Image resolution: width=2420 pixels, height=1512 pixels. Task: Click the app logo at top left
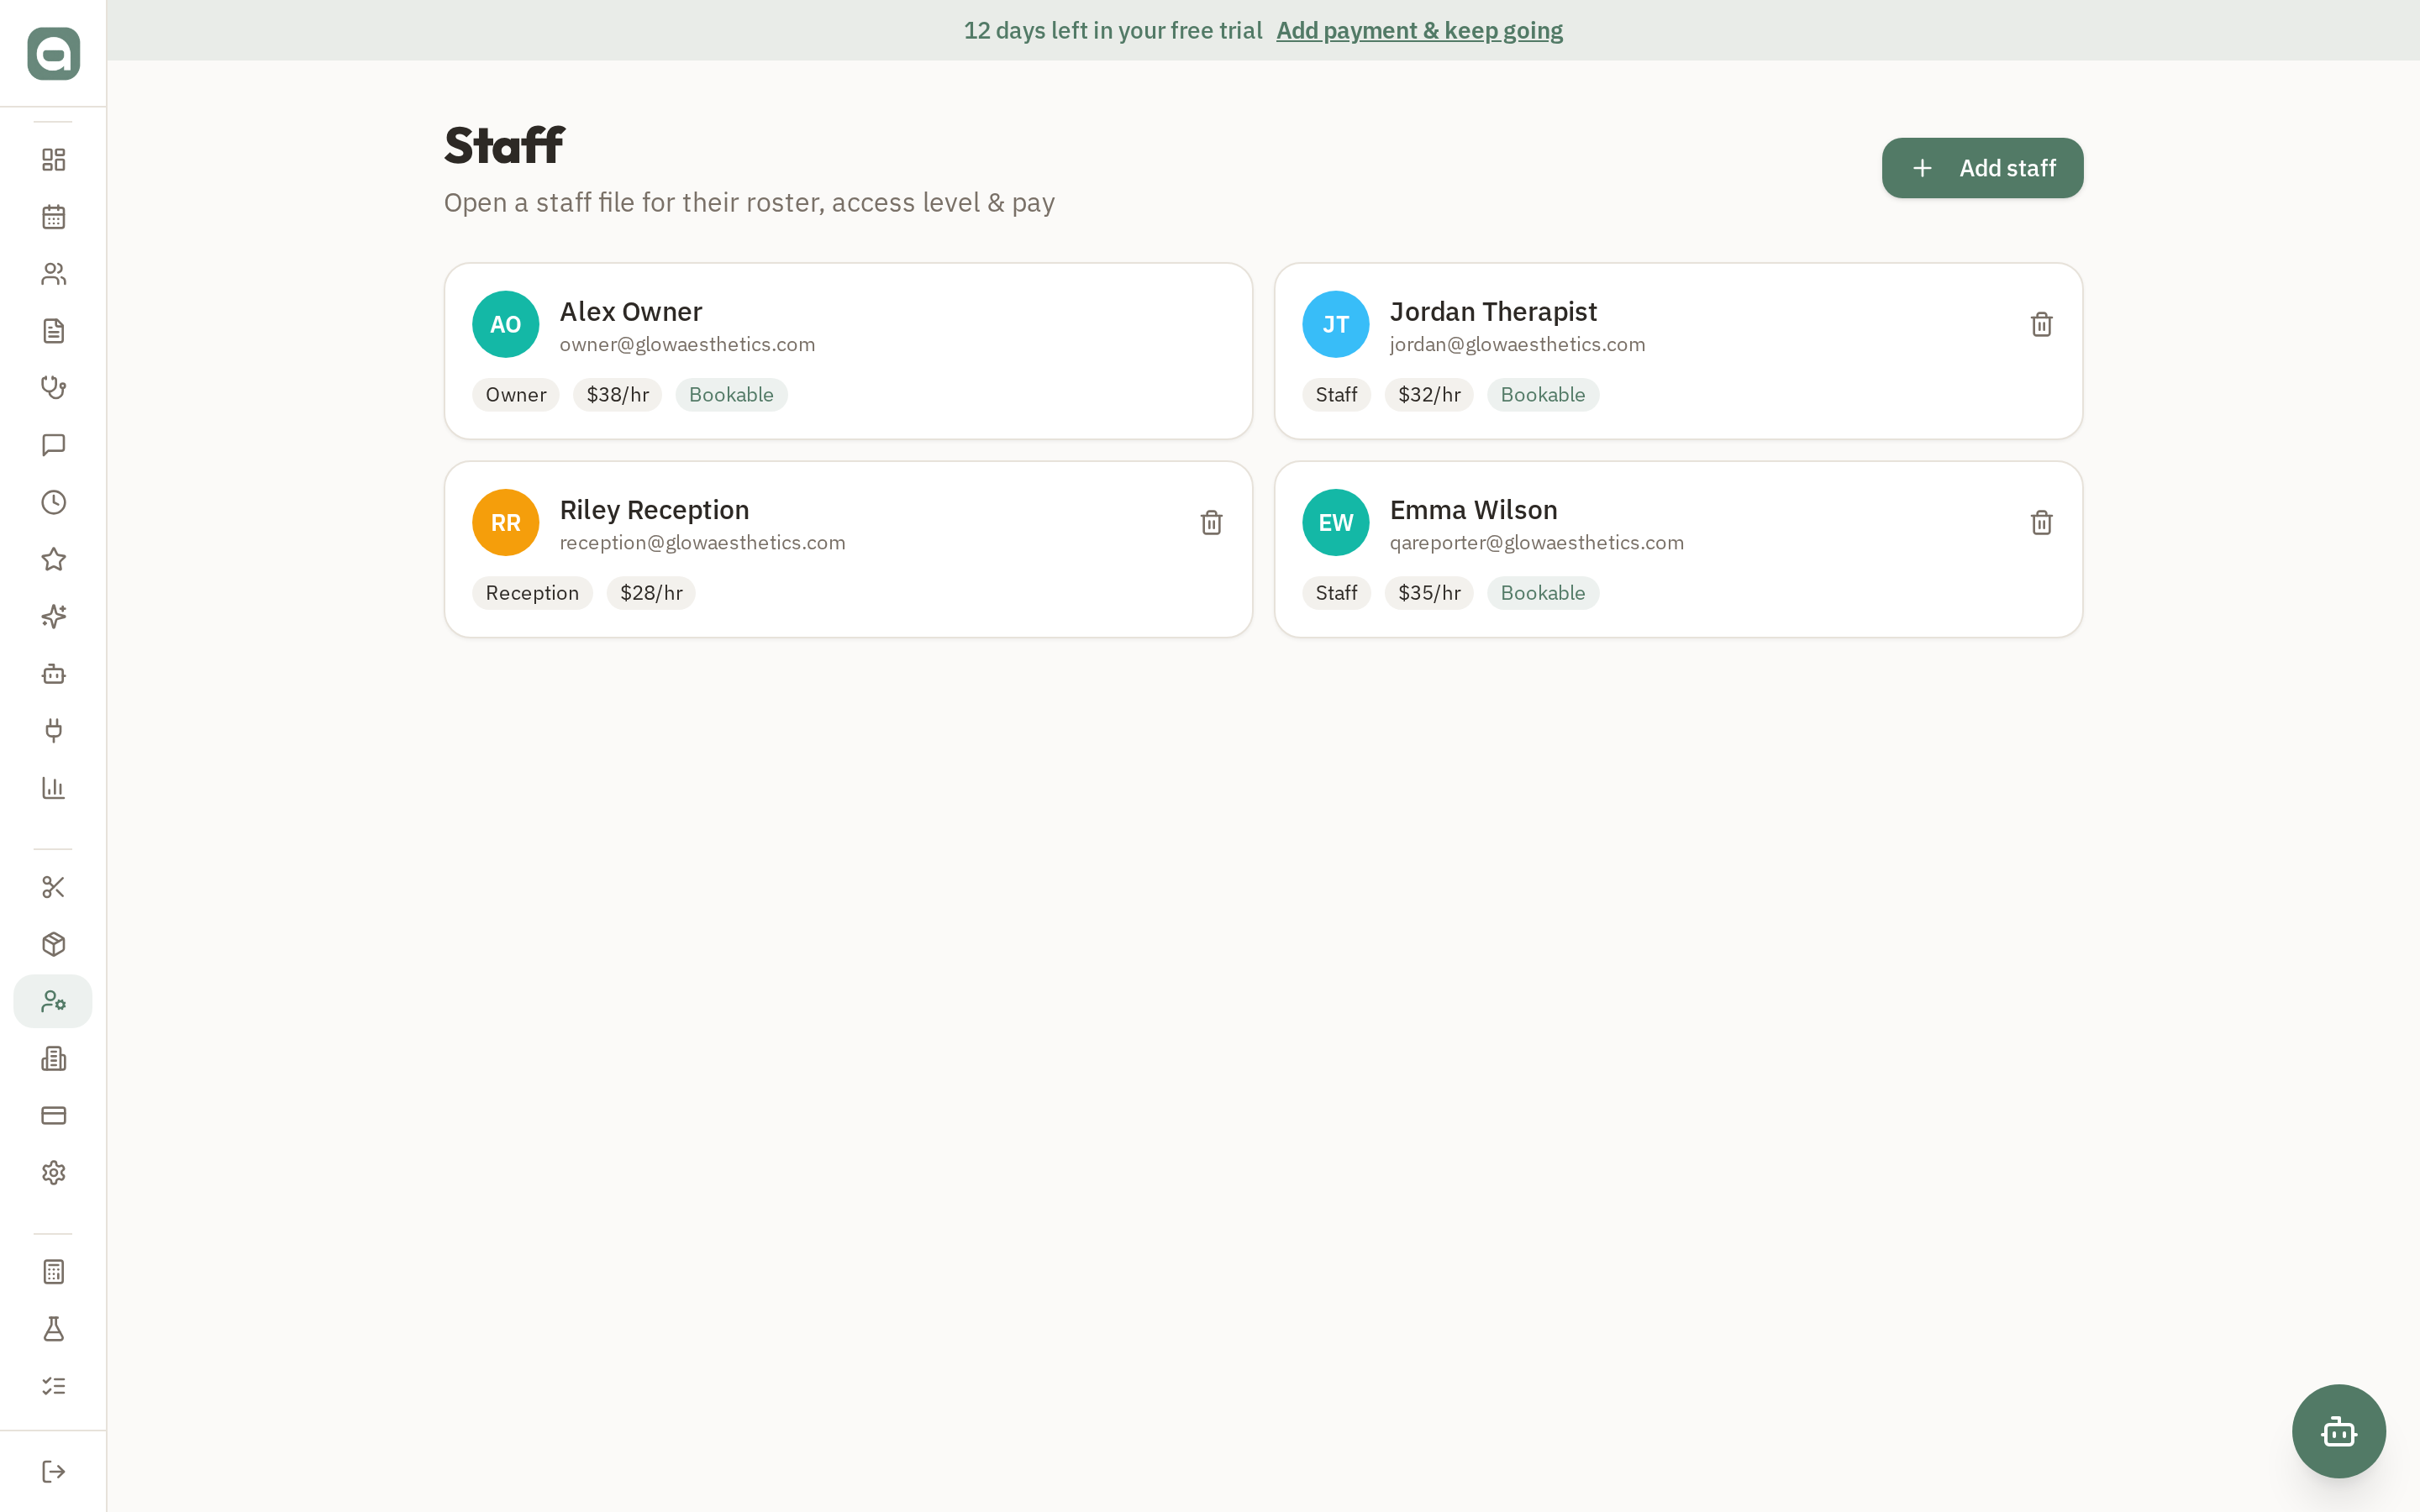click(x=53, y=53)
